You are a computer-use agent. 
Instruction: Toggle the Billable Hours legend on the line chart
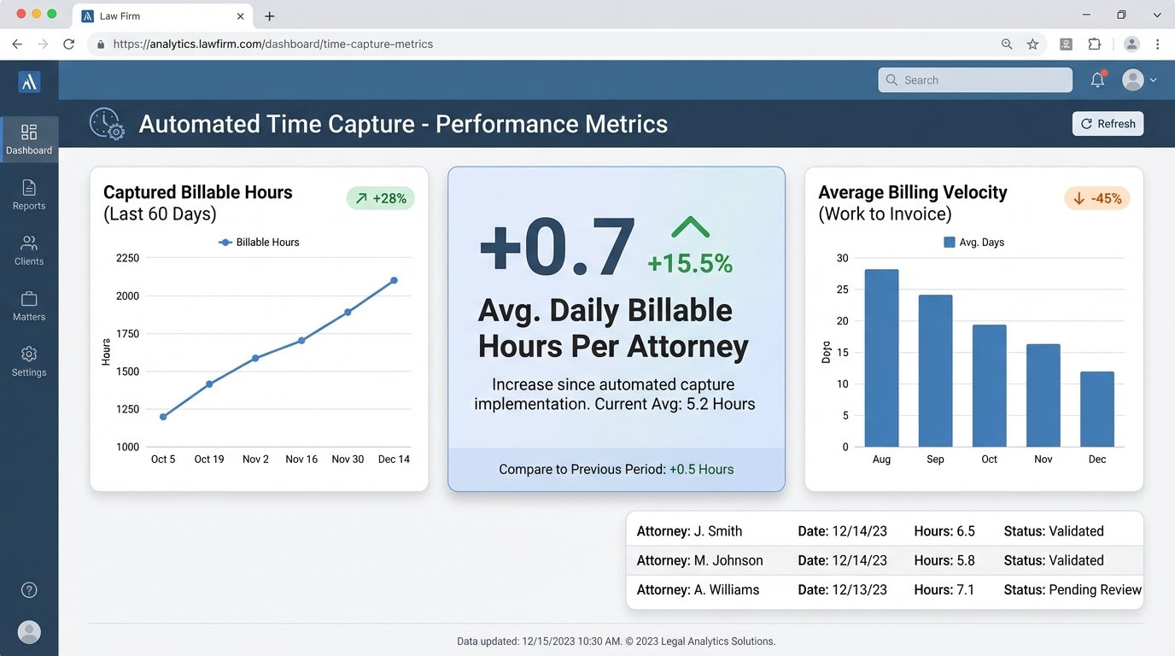(x=259, y=242)
